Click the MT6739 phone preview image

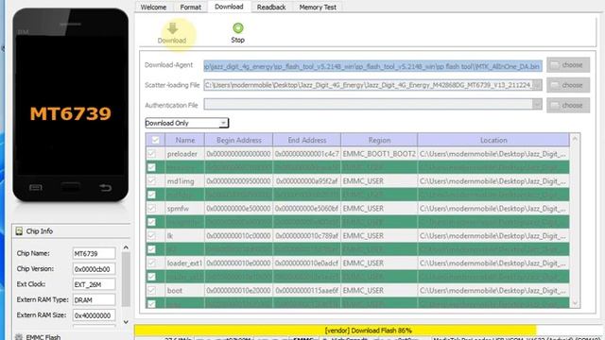(x=71, y=105)
